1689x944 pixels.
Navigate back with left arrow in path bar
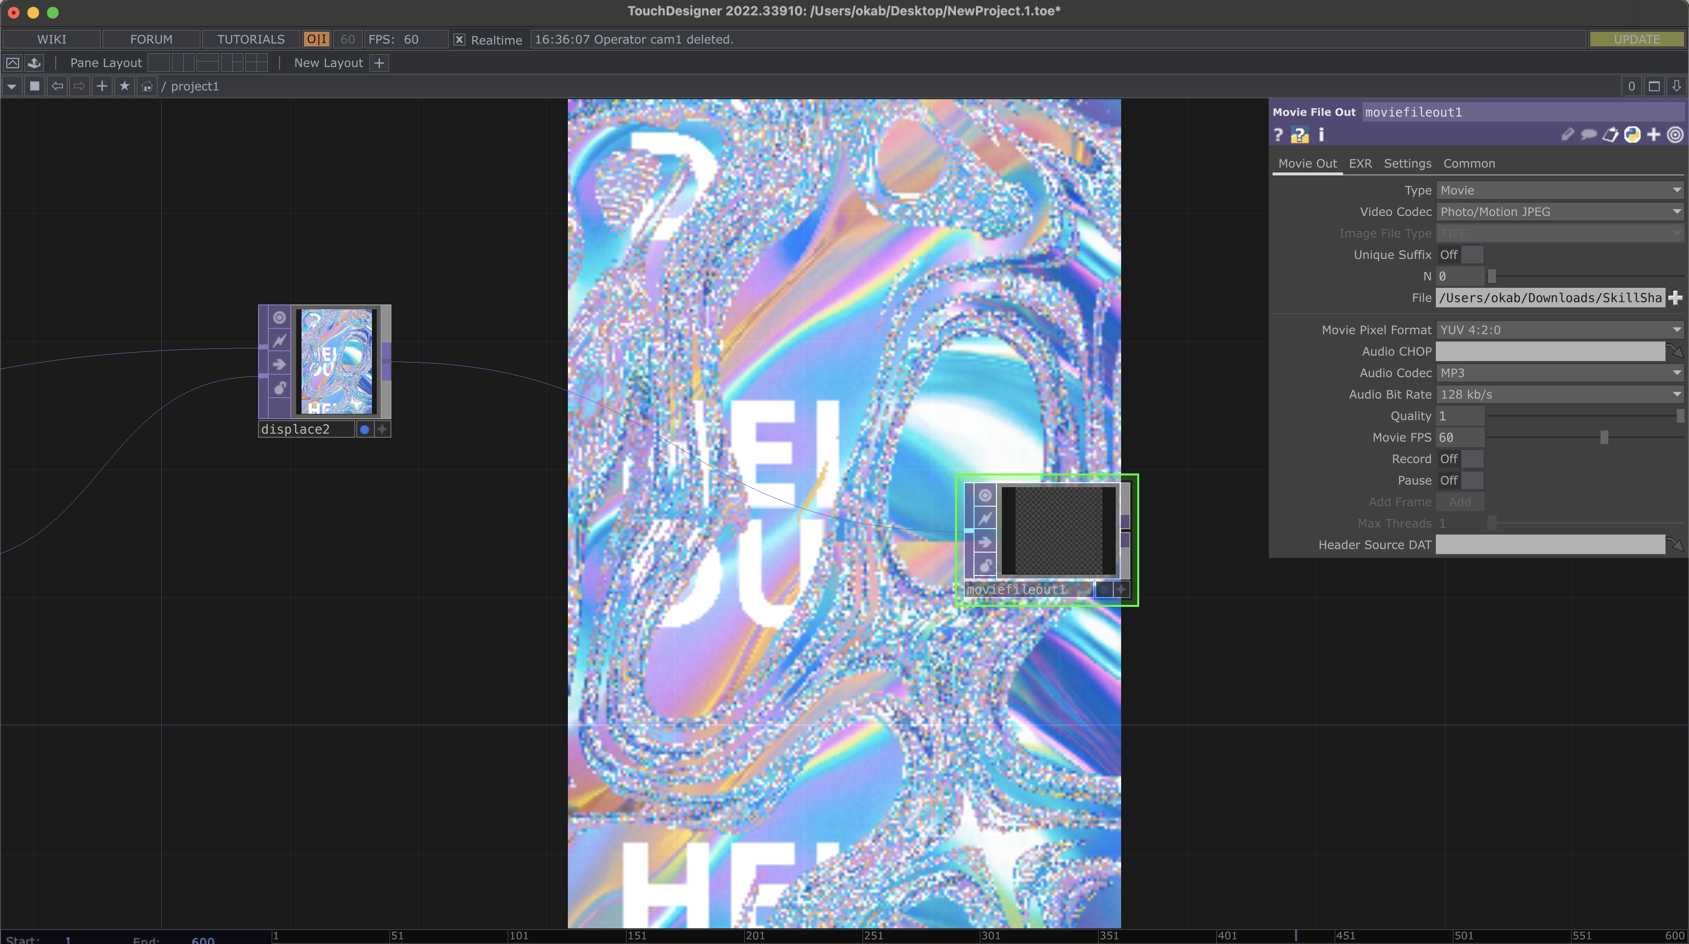coord(57,86)
